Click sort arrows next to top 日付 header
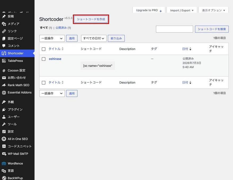 click(190, 49)
